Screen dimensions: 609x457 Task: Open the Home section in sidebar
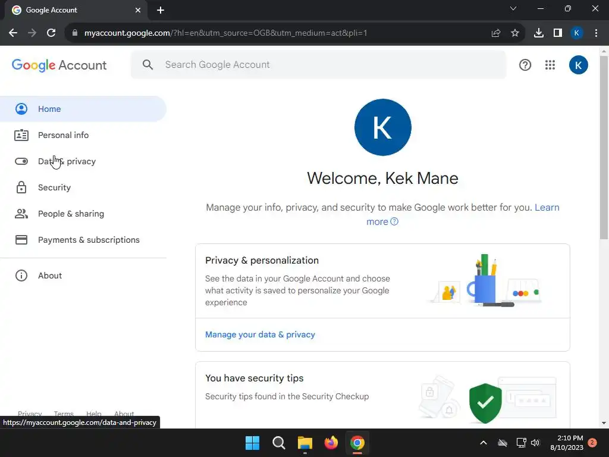[x=83, y=109]
